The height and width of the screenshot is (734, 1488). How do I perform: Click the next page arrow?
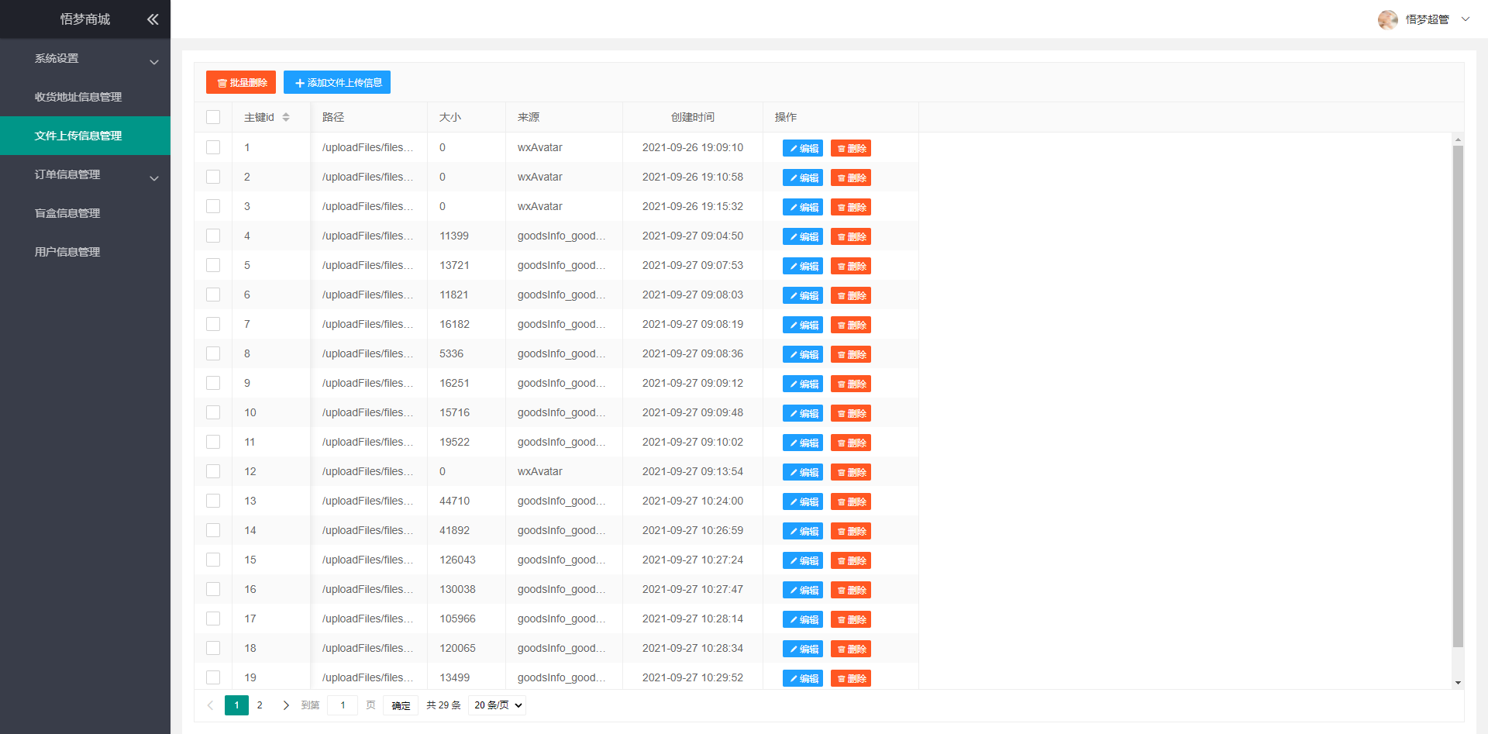pos(286,705)
